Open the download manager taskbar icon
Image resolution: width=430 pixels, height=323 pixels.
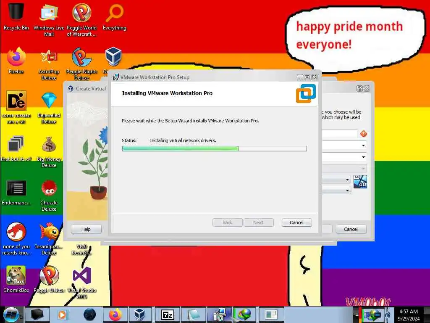pos(245,315)
